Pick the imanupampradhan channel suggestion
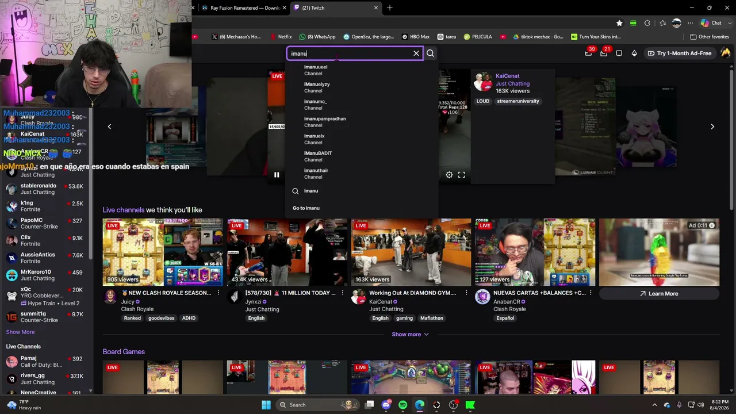Screen dimensions: 736x414 pyautogui.click(x=362, y=122)
